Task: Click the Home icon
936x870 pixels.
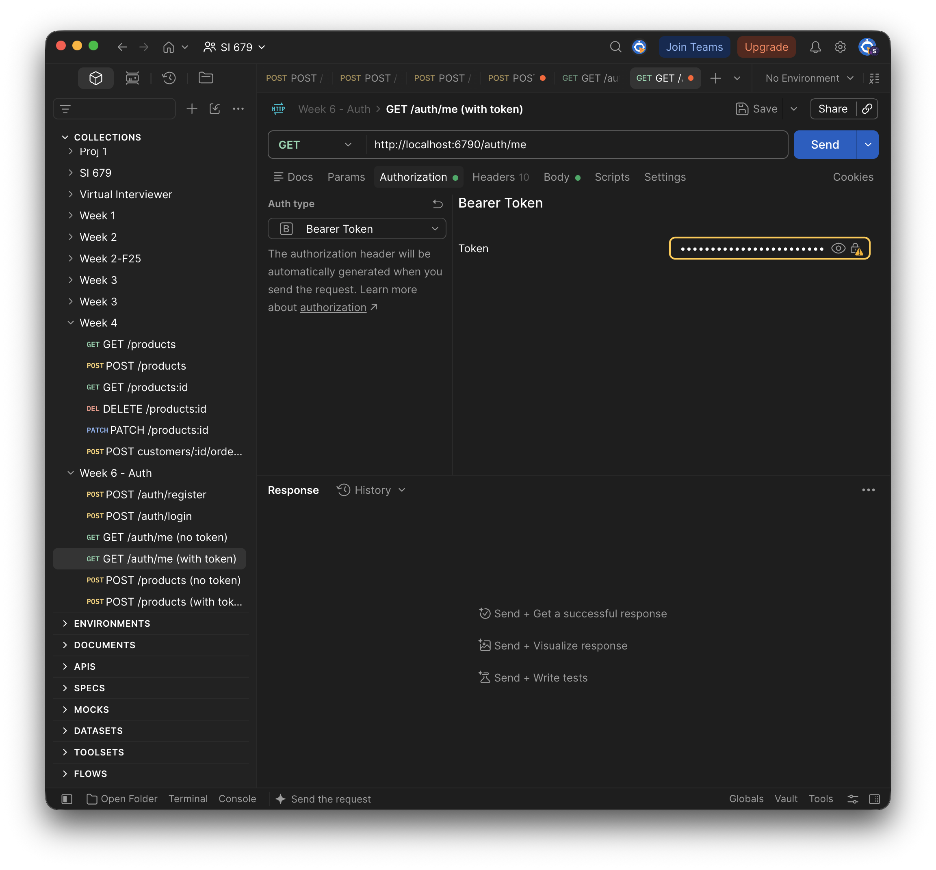Action: click(169, 47)
